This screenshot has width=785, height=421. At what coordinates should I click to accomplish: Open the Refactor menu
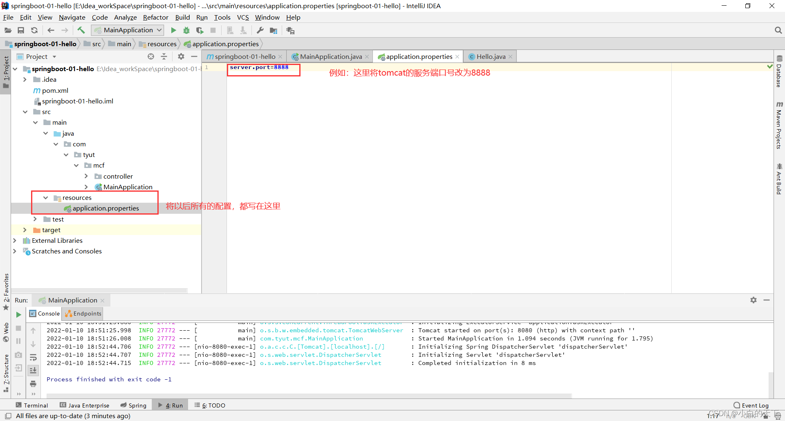coord(155,17)
